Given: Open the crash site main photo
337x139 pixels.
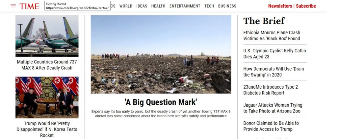Looking at the screenshot, I should pyautogui.click(x=161, y=54).
